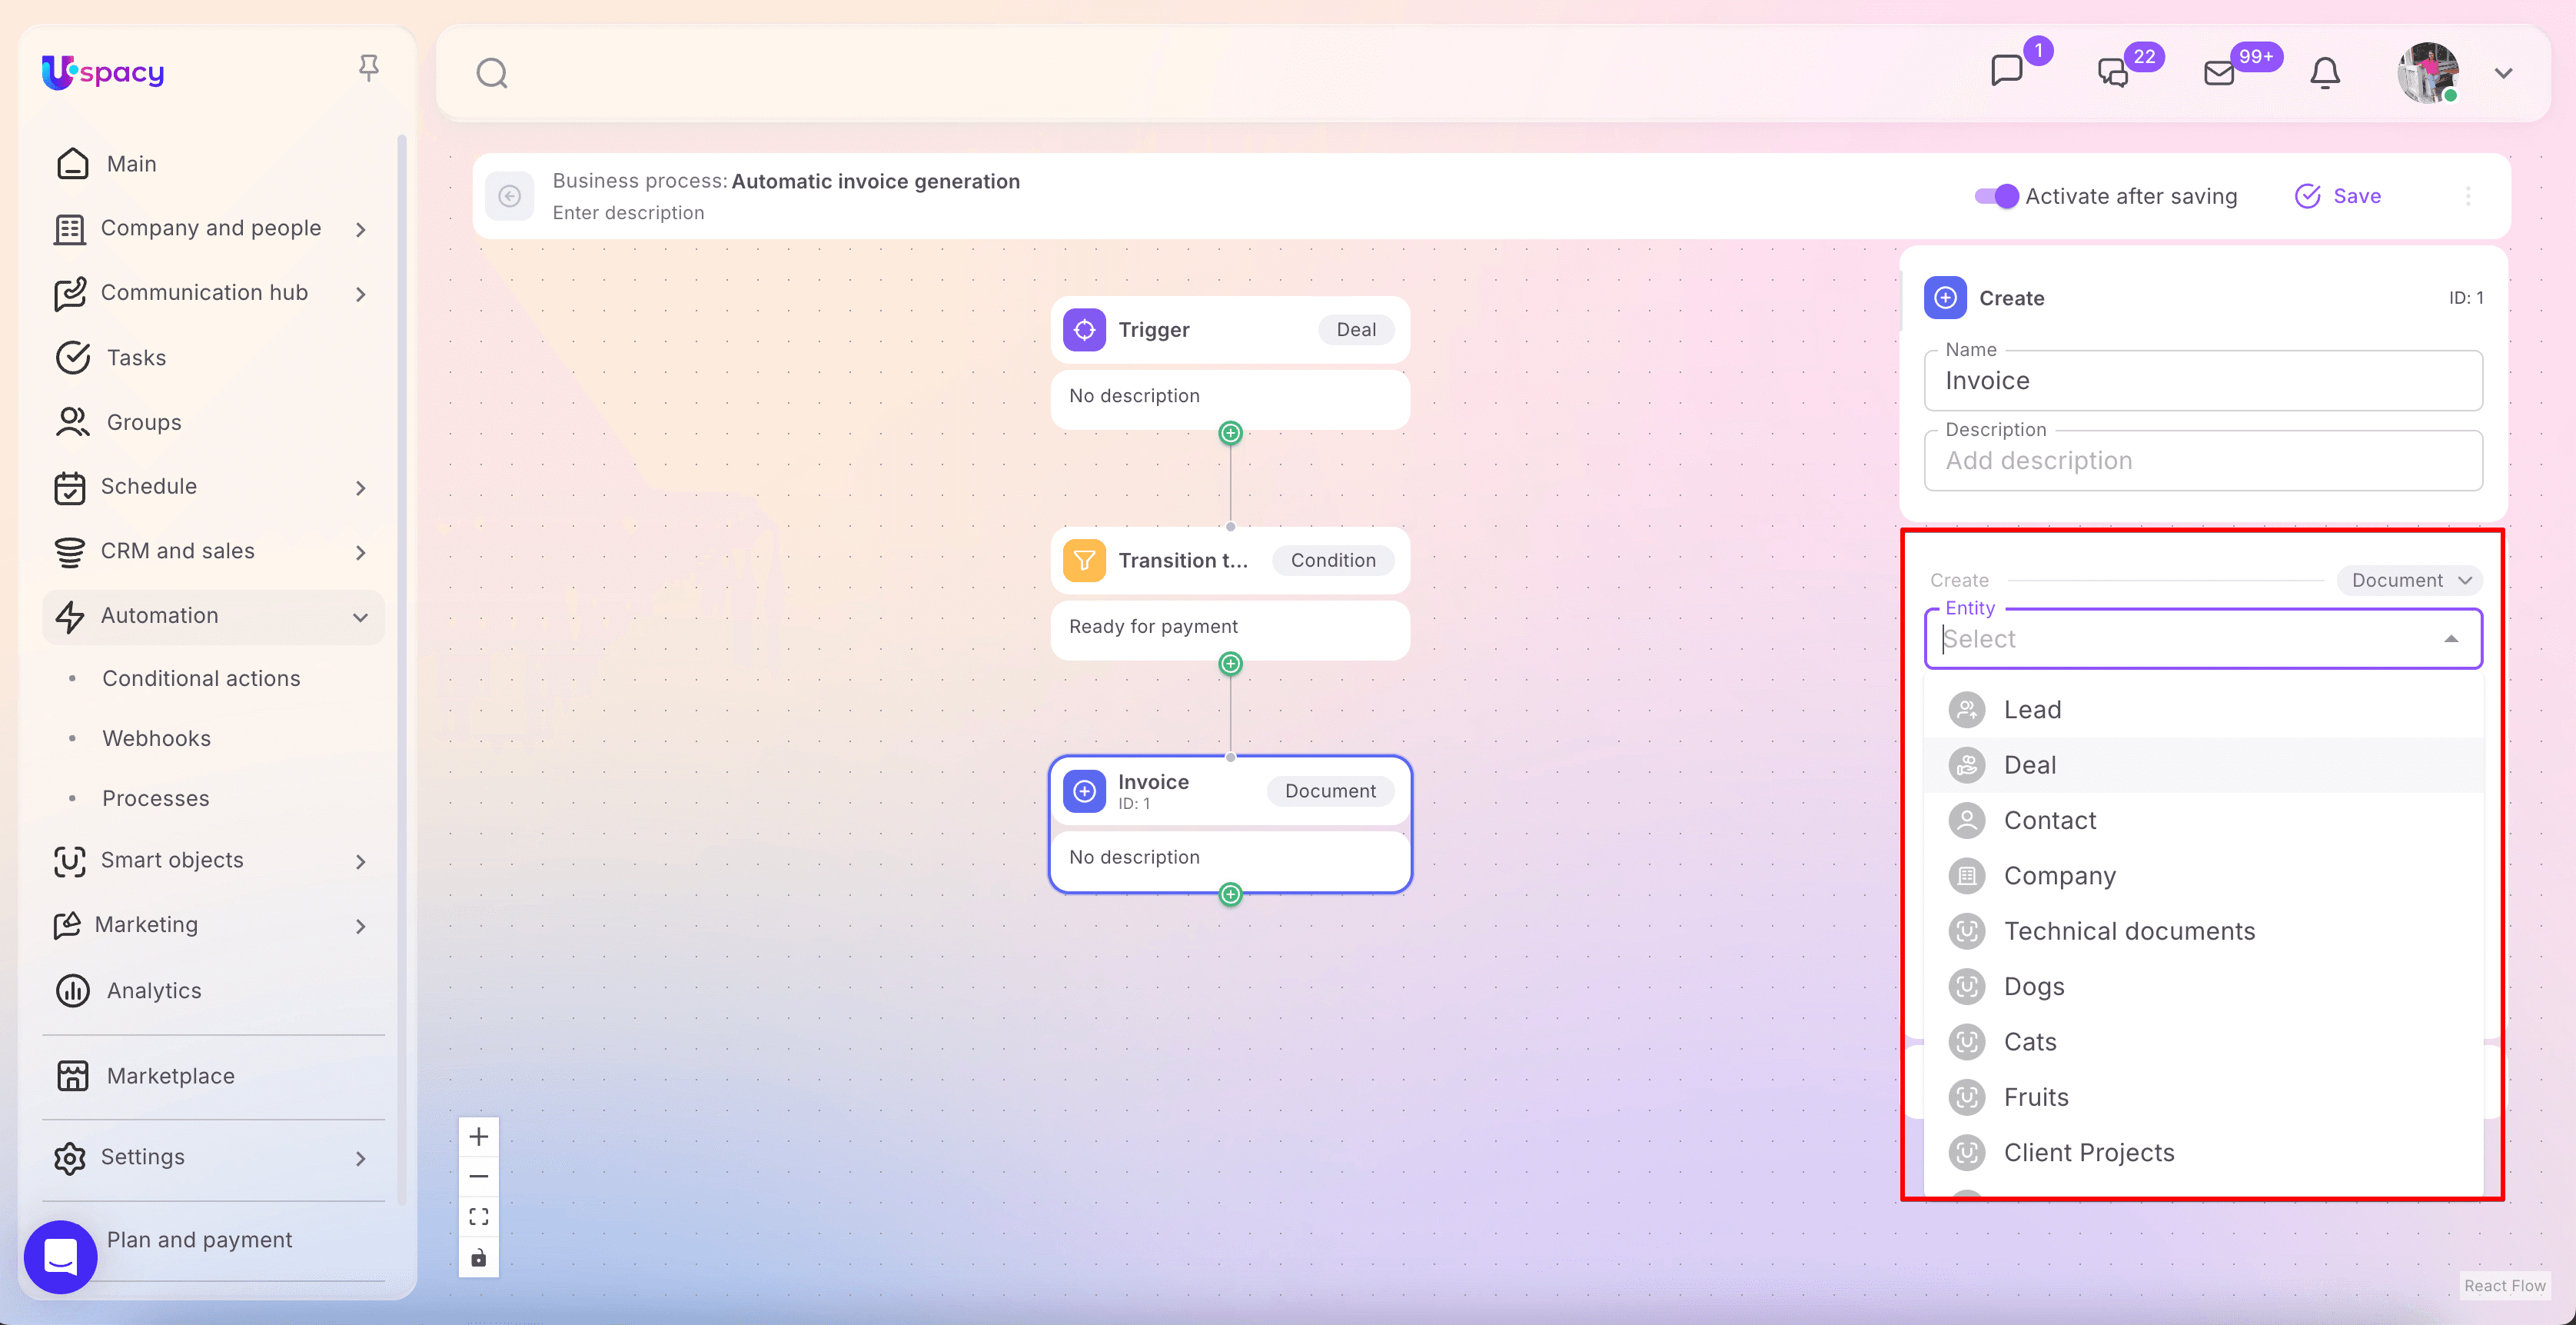Open group chats icon with badge 22
2576x1325 pixels.
[x=2113, y=72]
